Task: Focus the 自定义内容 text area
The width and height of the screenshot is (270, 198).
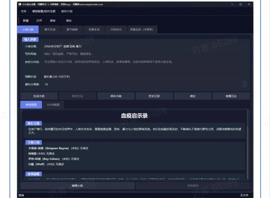Action: coord(144,66)
